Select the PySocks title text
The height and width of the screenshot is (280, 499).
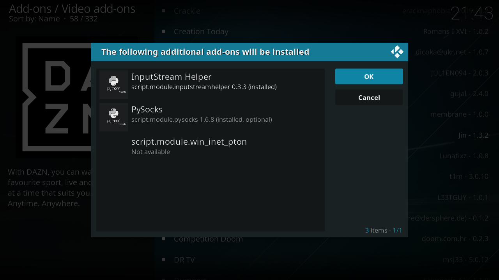pos(147,109)
